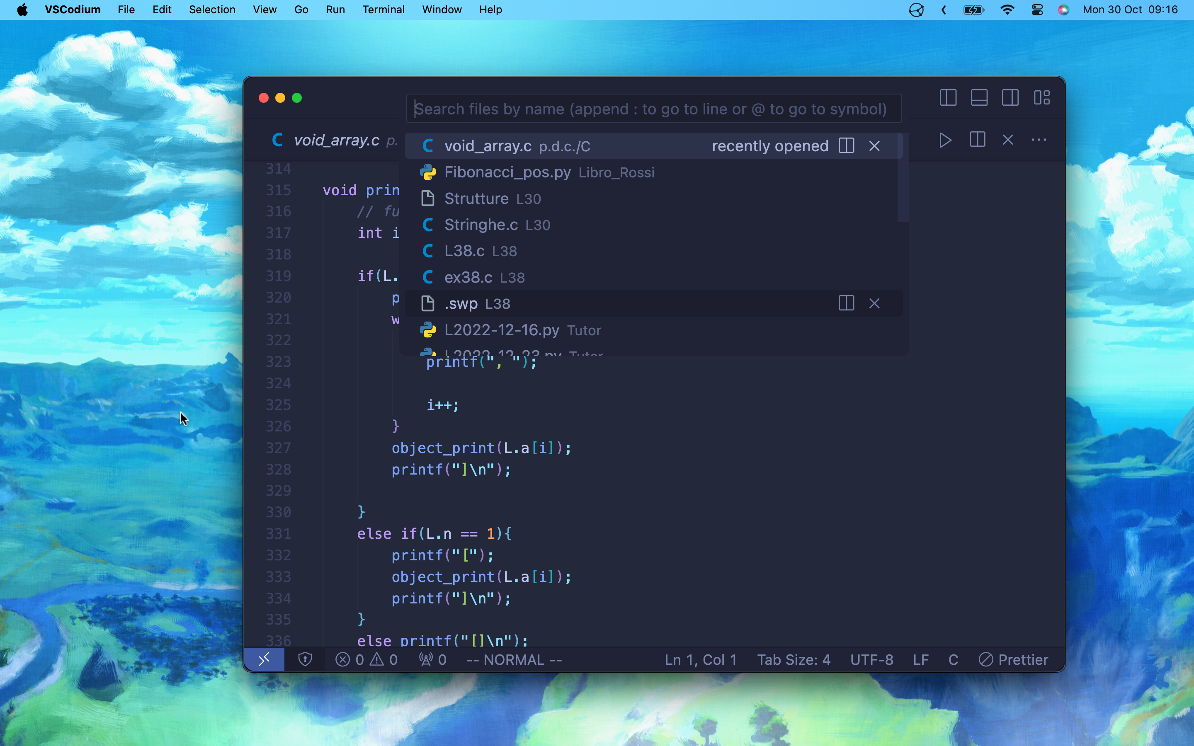Screen dimensions: 1194x746
Task: Open the Terminal menu
Action: 383,10
